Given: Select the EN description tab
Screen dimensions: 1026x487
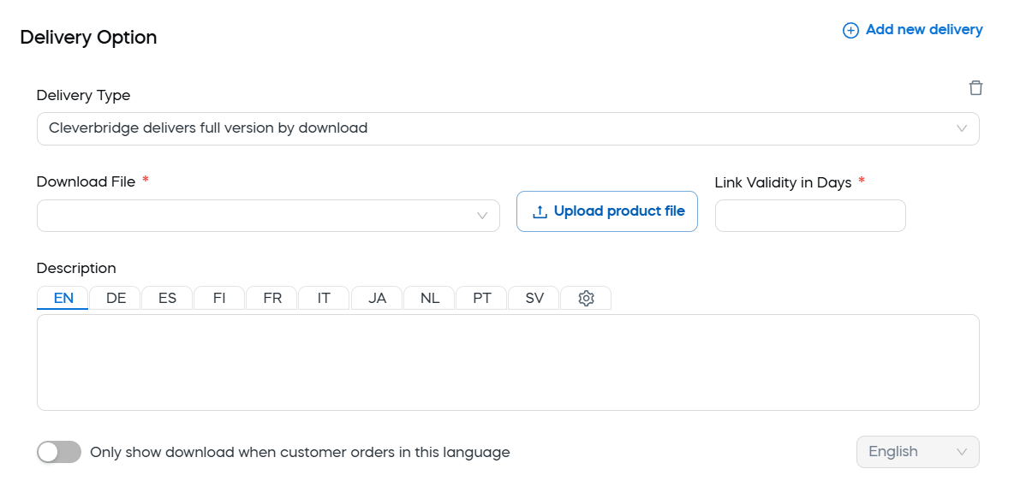Looking at the screenshot, I should [x=63, y=298].
